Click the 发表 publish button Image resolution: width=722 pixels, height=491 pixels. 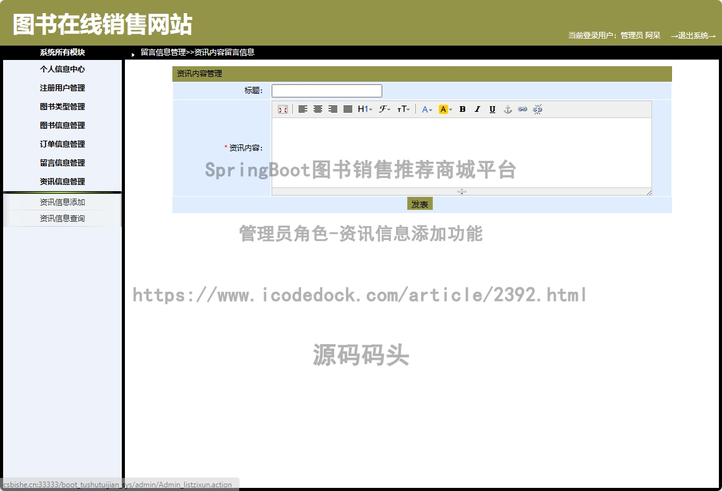(x=420, y=204)
